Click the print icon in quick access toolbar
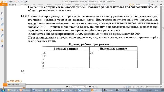 (x=11, y=2)
